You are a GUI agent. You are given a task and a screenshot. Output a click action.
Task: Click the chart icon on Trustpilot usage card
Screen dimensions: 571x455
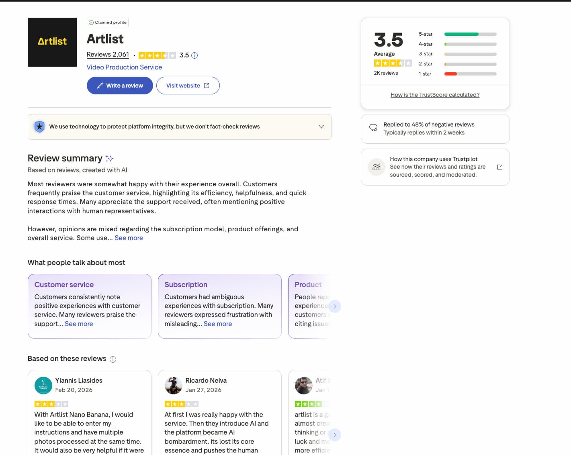[377, 167]
